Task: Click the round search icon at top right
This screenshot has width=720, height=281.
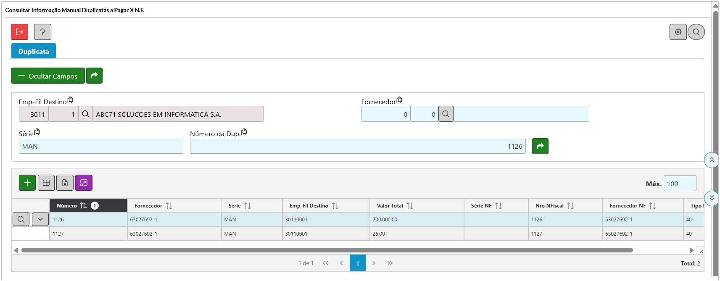Action: (696, 32)
